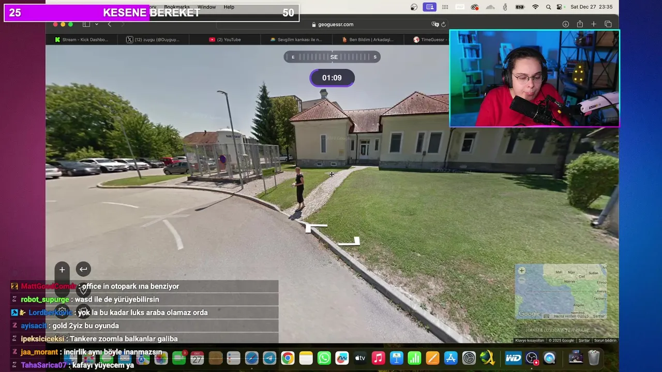Open Keynote from the Dock
Screen dimensions: 662x372
click(x=397, y=358)
